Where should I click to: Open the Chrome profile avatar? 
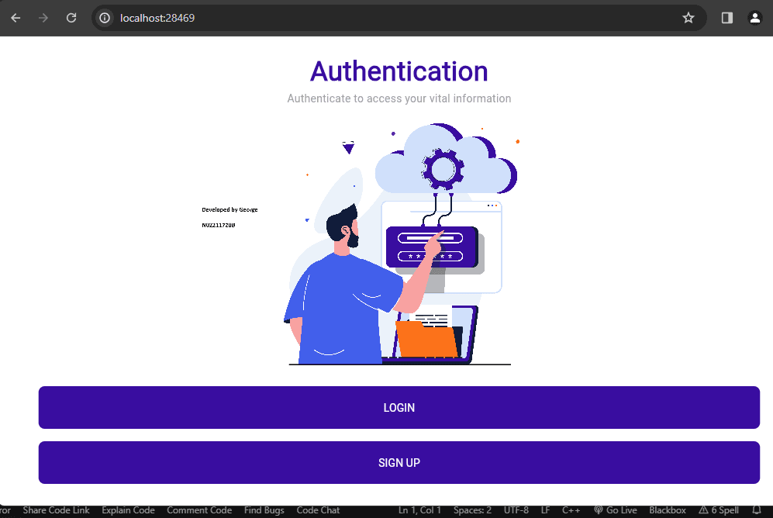click(755, 18)
